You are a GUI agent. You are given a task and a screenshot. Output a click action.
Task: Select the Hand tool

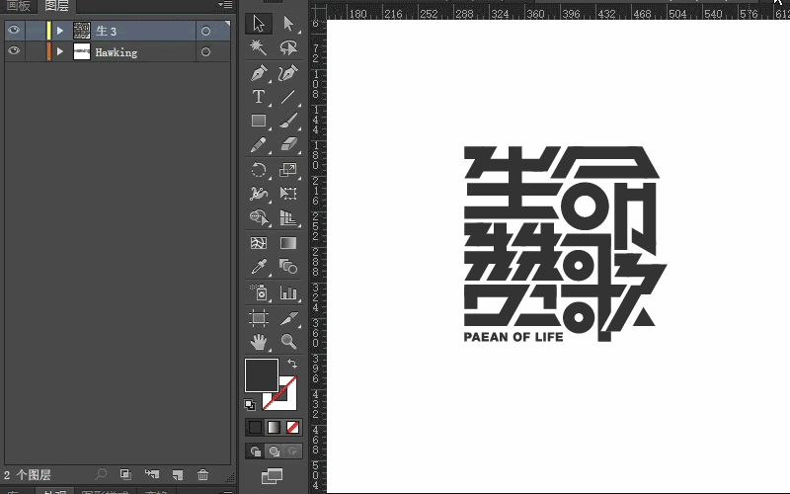pyautogui.click(x=259, y=342)
